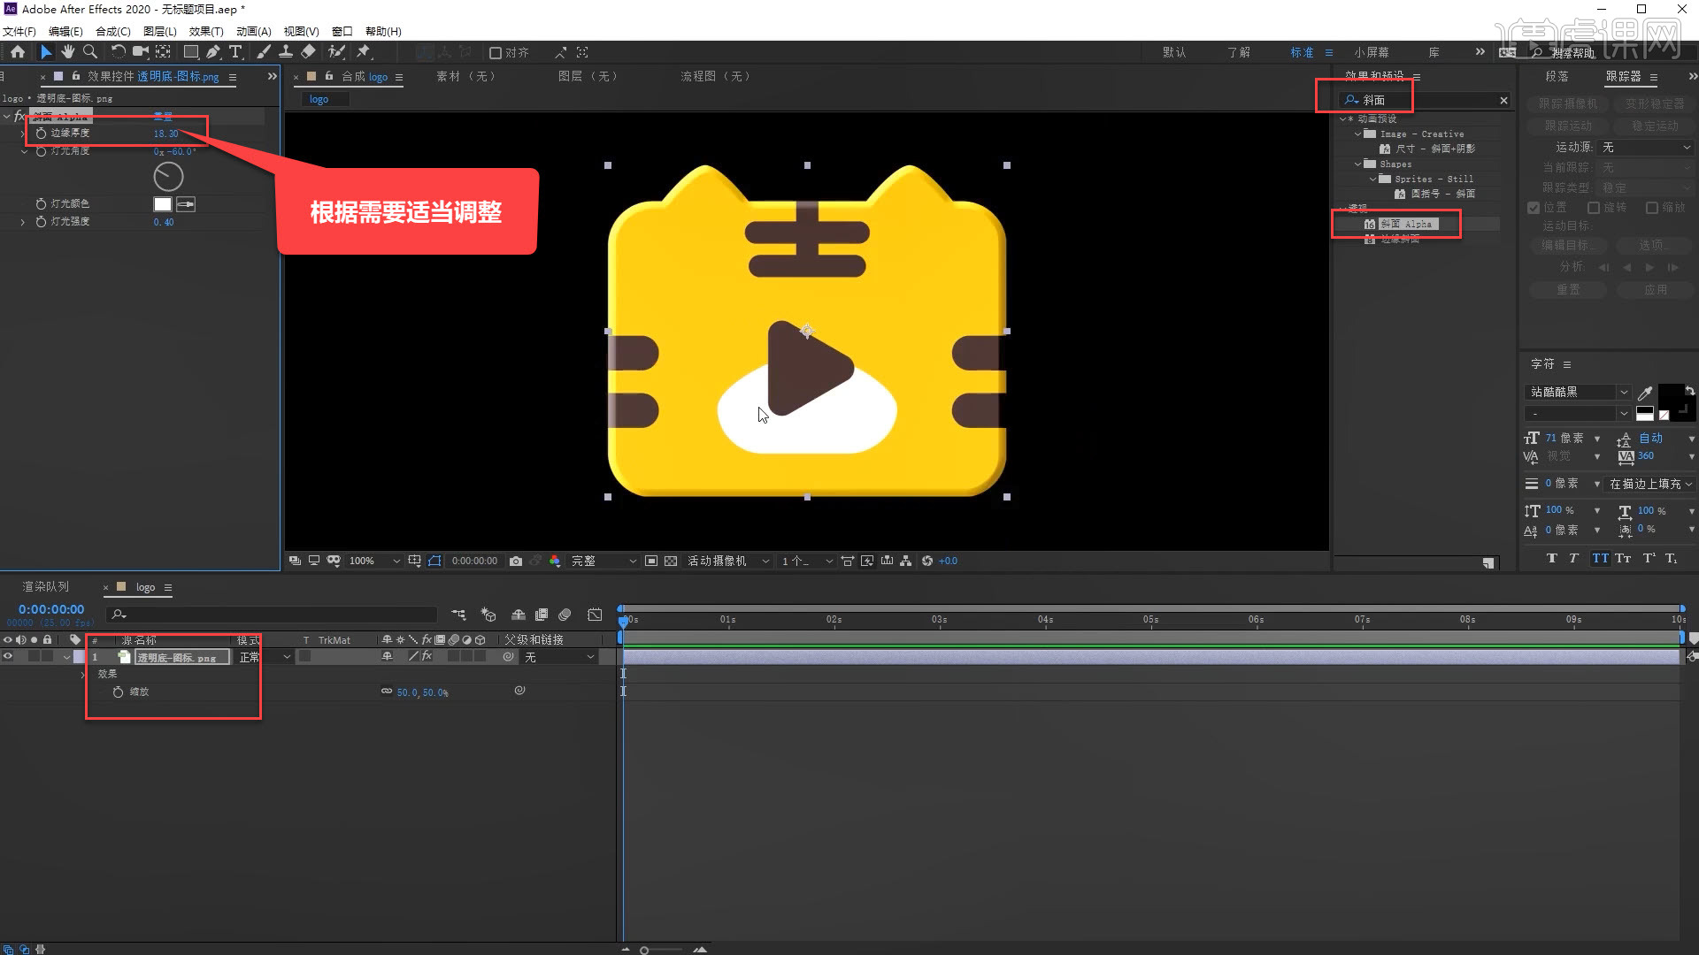Expand the 效果 group in the timeline
The height and width of the screenshot is (955, 1699).
(84, 674)
